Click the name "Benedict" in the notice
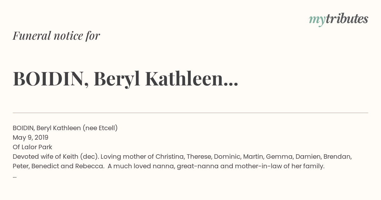 click(43, 166)
